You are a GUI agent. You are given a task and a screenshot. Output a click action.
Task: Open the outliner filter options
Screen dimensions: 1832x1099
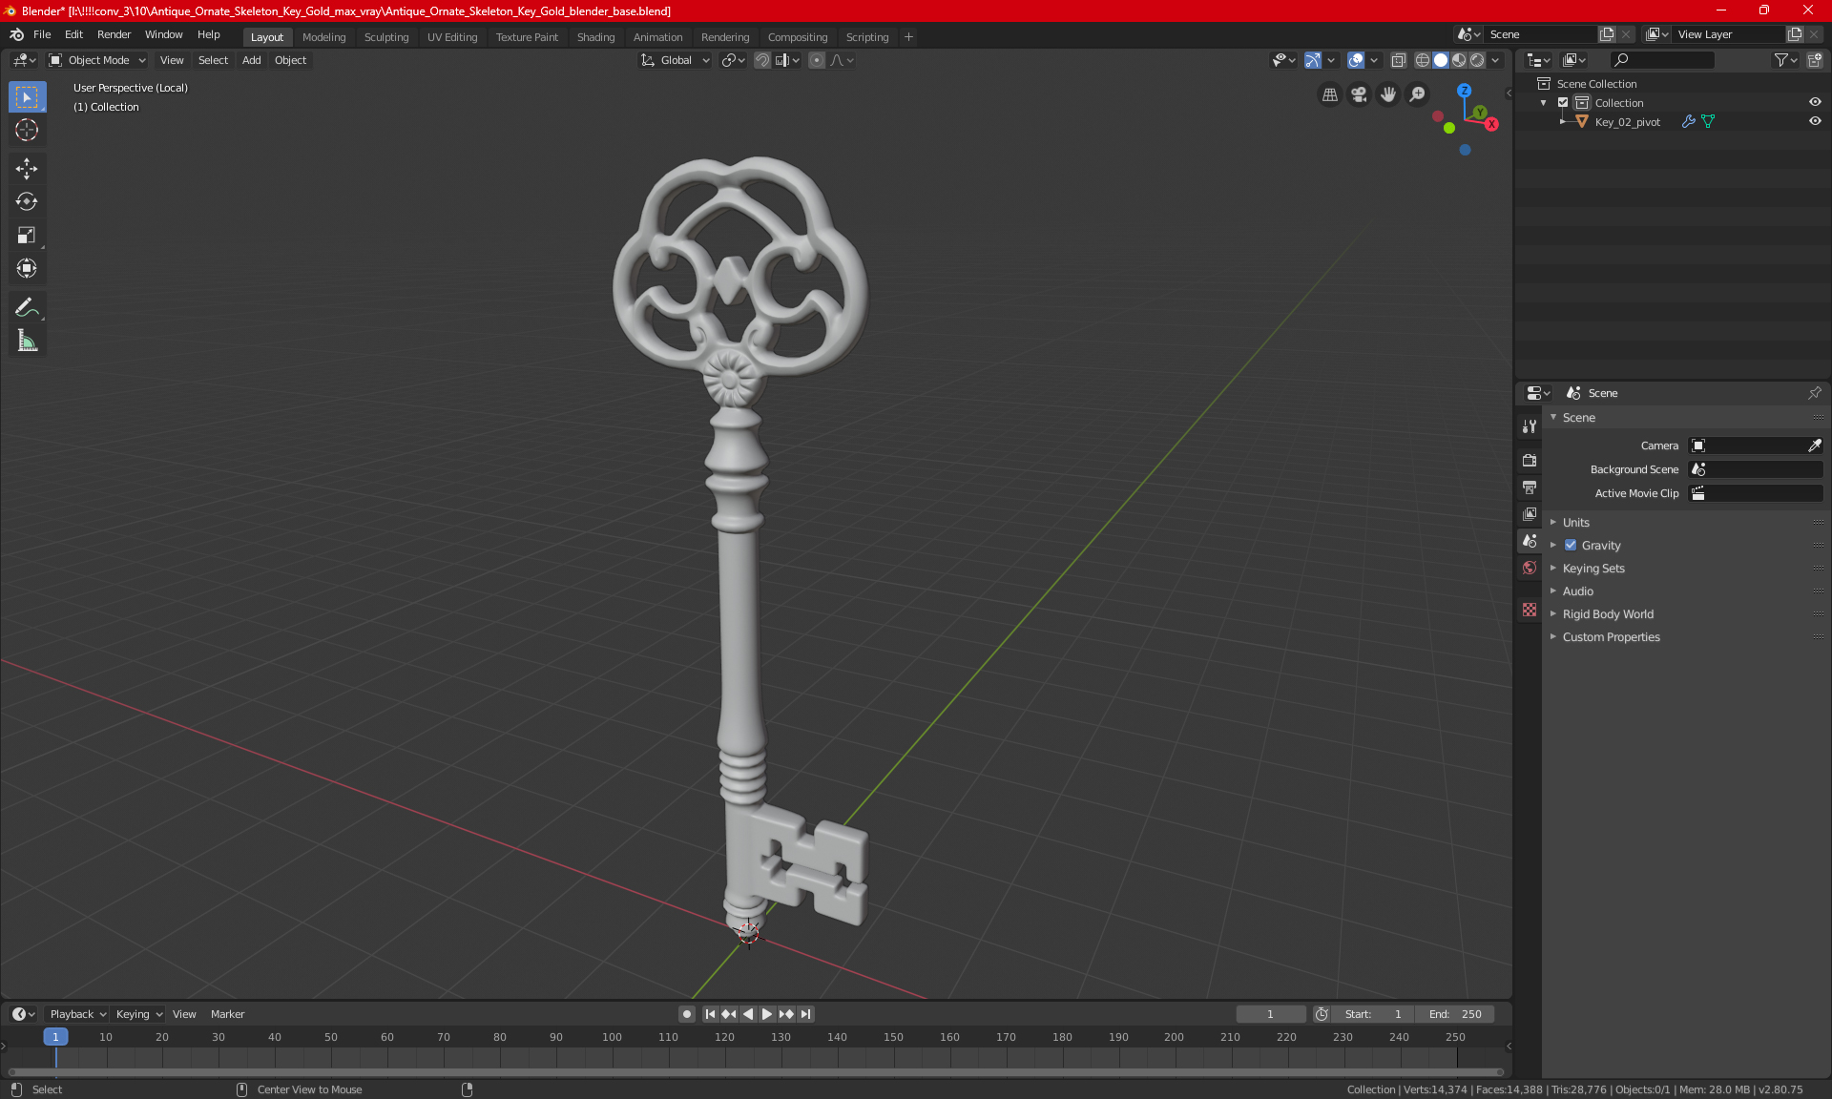[1785, 60]
